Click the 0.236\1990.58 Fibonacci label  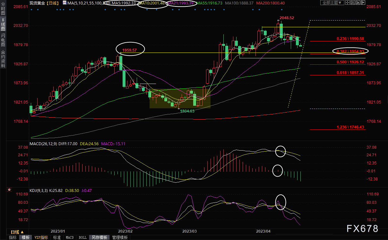tap(350, 38)
